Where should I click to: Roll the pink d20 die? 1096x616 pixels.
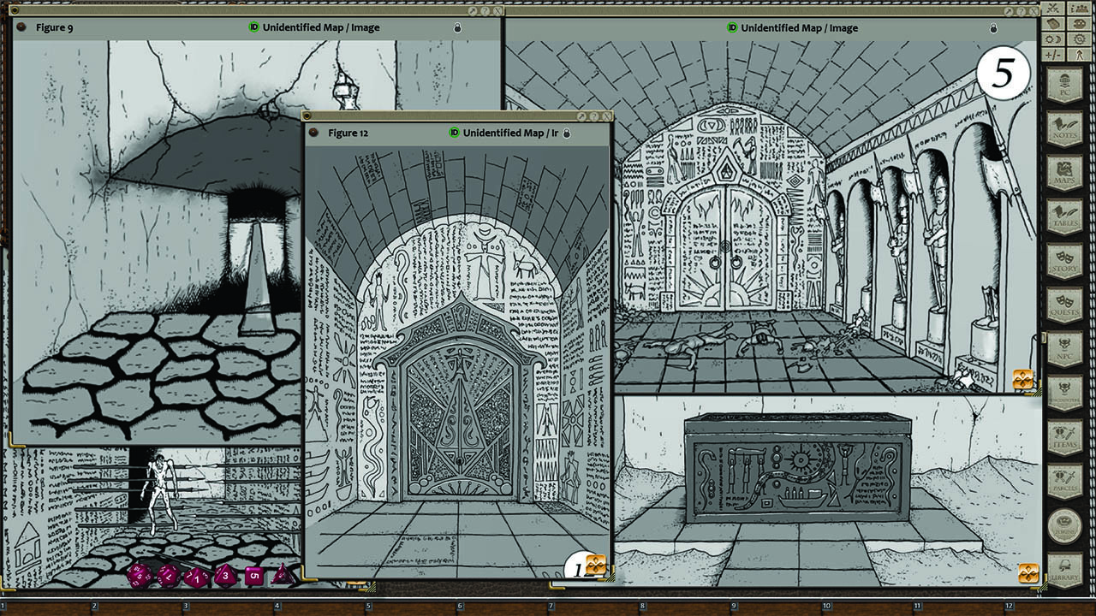point(140,577)
